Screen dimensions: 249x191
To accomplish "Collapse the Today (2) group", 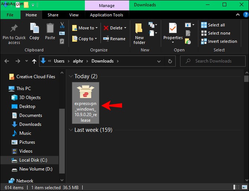I will (x=71, y=76).
